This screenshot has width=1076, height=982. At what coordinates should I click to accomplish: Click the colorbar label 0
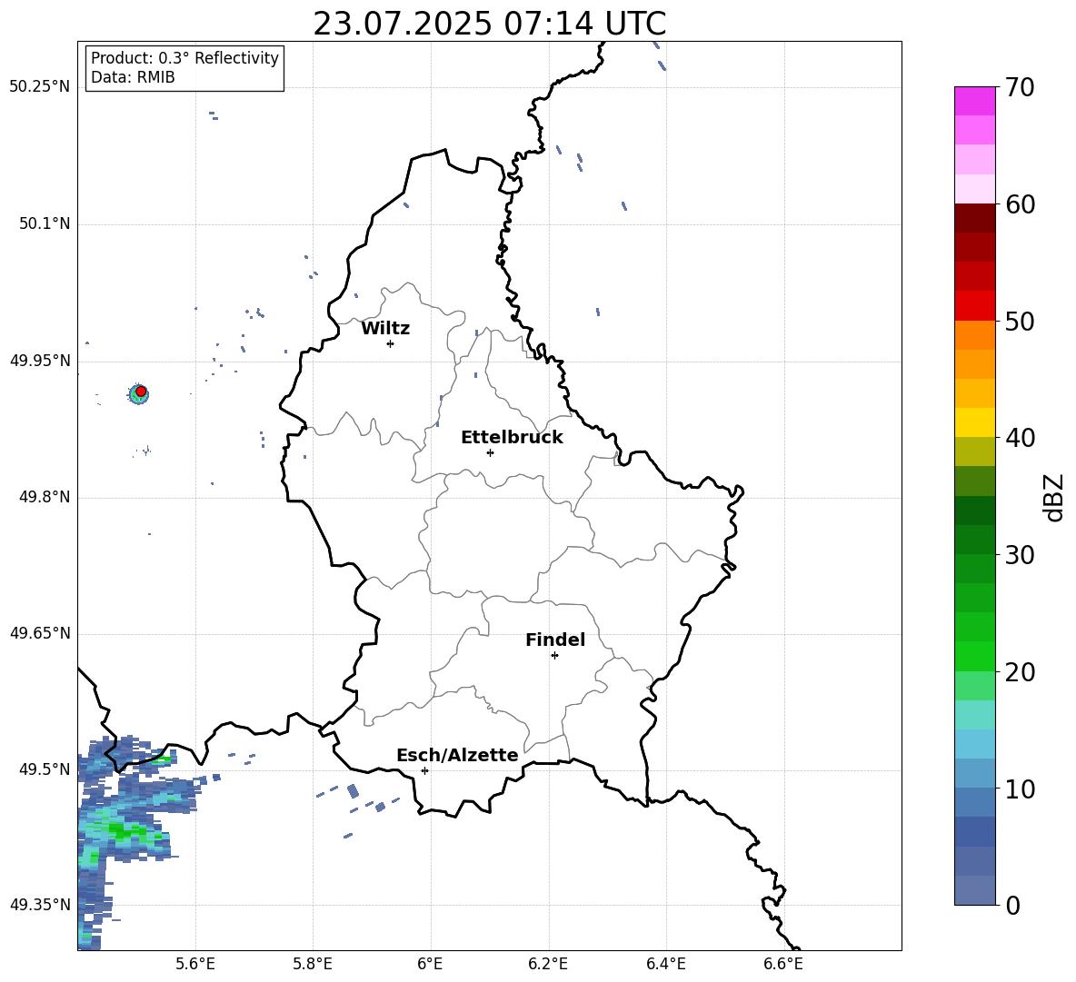click(x=1012, y=905)
